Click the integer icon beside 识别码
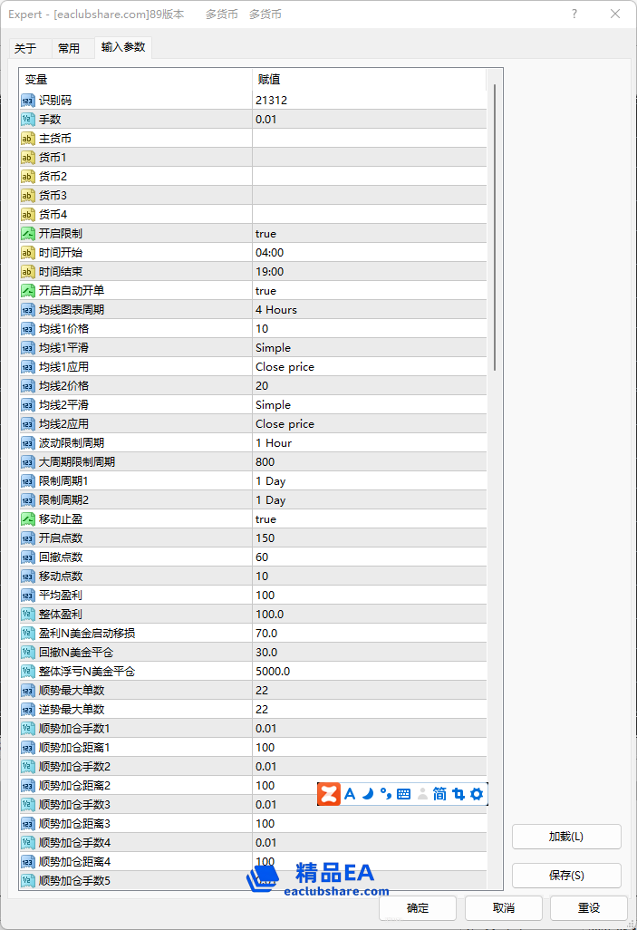This screenshot has height=930, width=637. (28, 101)
